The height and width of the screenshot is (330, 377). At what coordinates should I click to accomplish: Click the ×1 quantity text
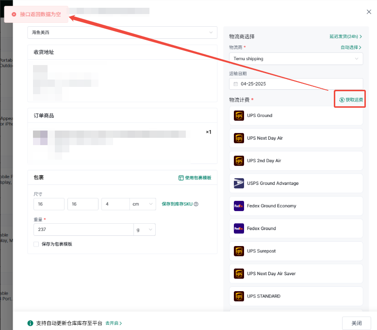(x=209, y=132)
